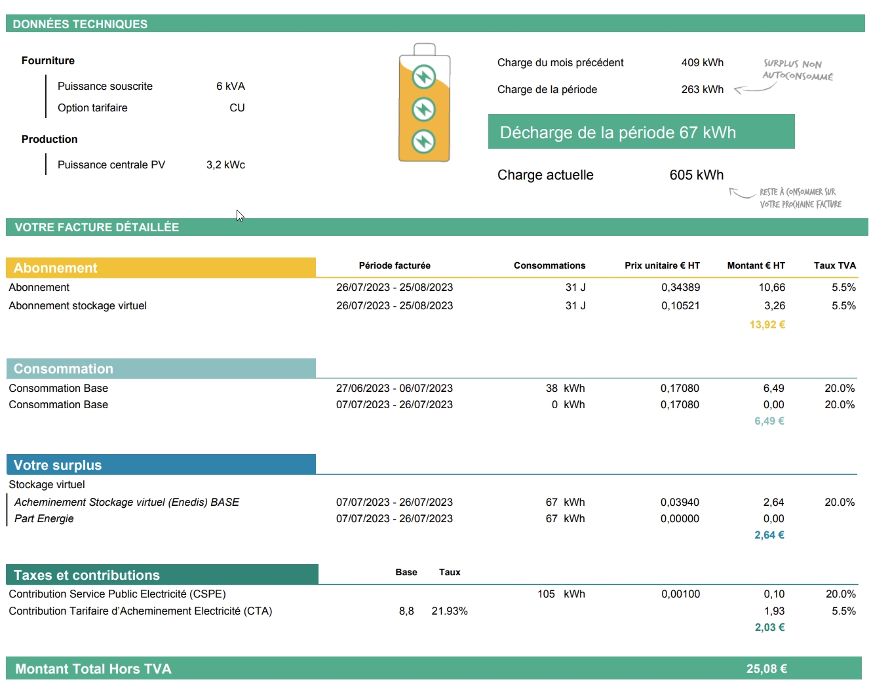This screenshot has height=686, width=871.
Task: Click the handwritten 'Surplus non autoconsommé' note
Action: tap(797, 69)
